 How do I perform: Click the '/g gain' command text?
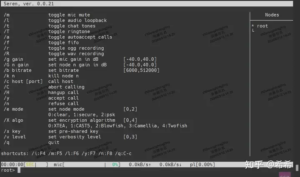[x=13, y=59]
